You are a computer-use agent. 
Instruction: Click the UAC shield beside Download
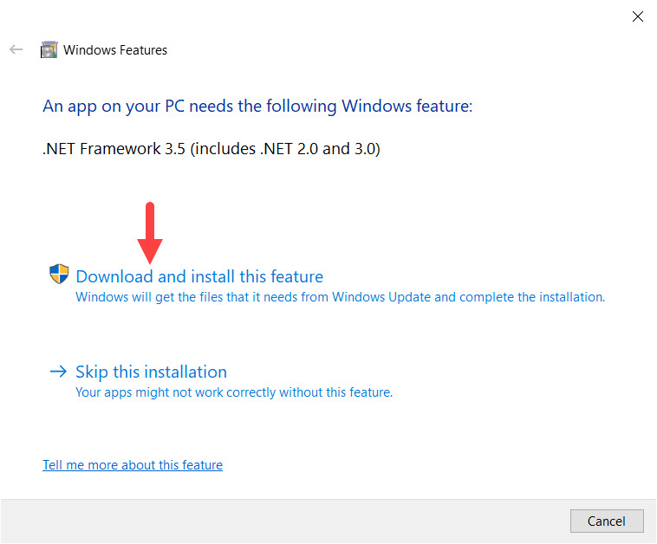tap(59, 274)
